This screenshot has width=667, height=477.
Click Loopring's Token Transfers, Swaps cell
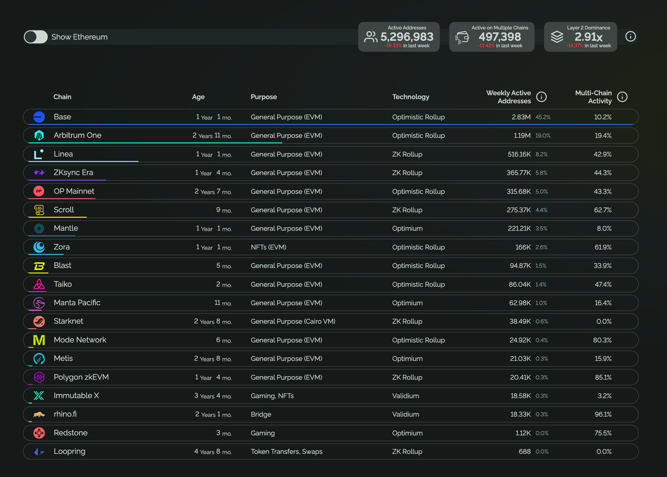click(286, 452)
